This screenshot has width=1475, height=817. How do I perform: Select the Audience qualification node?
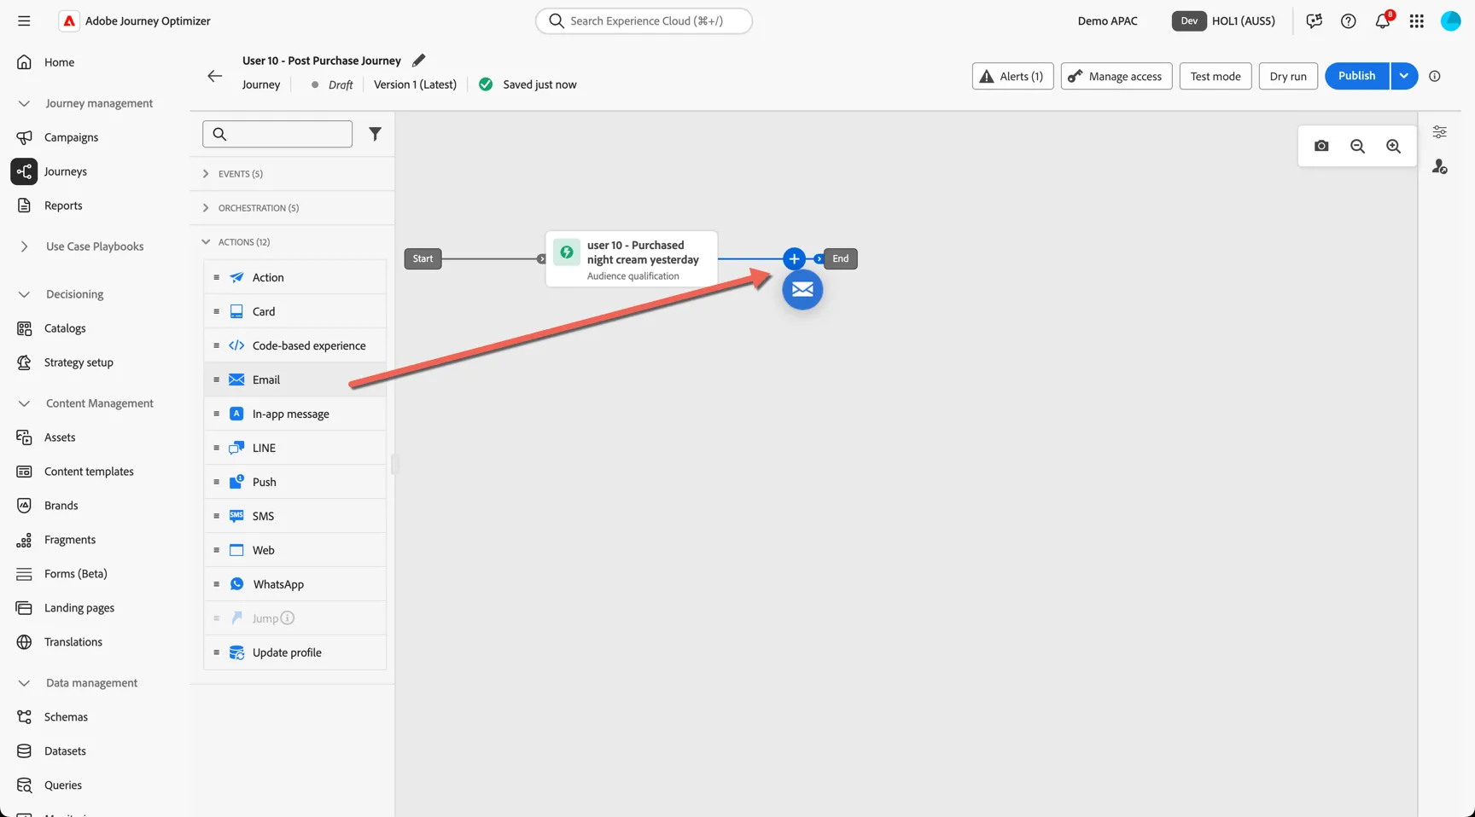(632, 259)
